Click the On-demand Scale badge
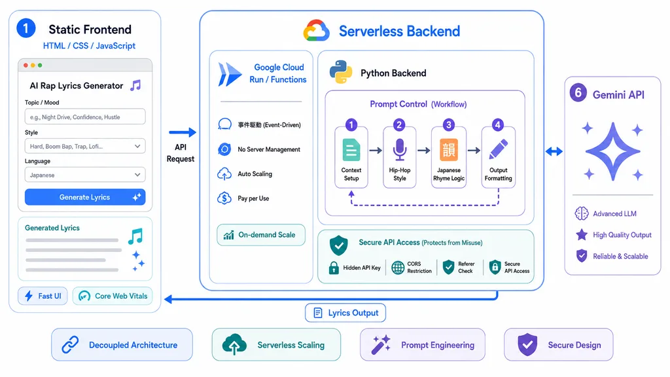Screen dimensions: 670x377 (261, 235)
